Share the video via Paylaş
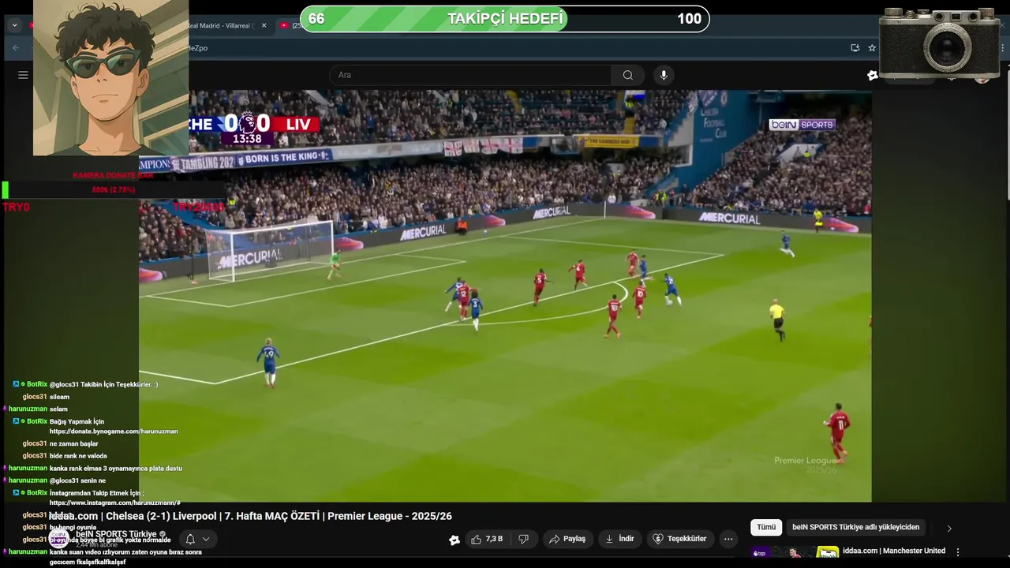Screen dimensions: 1010x568 (568, 539)
